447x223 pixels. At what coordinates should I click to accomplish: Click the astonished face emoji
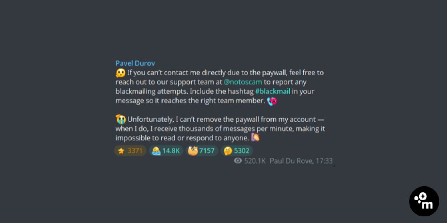tap(120, 73)
